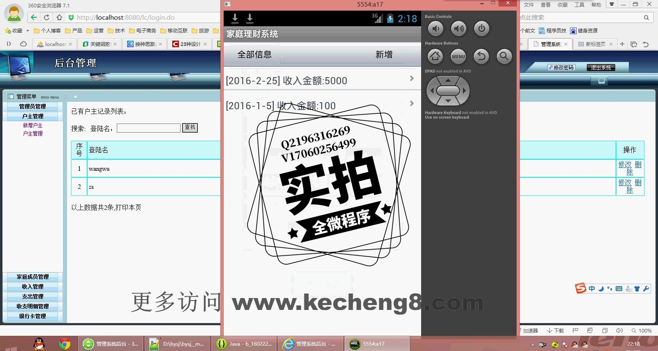Click the 100% zoom level indicator
Image resolution: width=658 pixels, height=351 pixels.
click(642, 330)
